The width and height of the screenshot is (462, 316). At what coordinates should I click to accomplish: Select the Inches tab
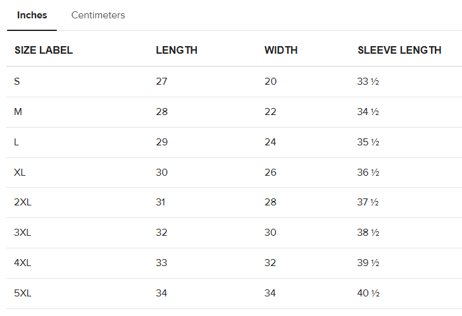tap(32, 15)
